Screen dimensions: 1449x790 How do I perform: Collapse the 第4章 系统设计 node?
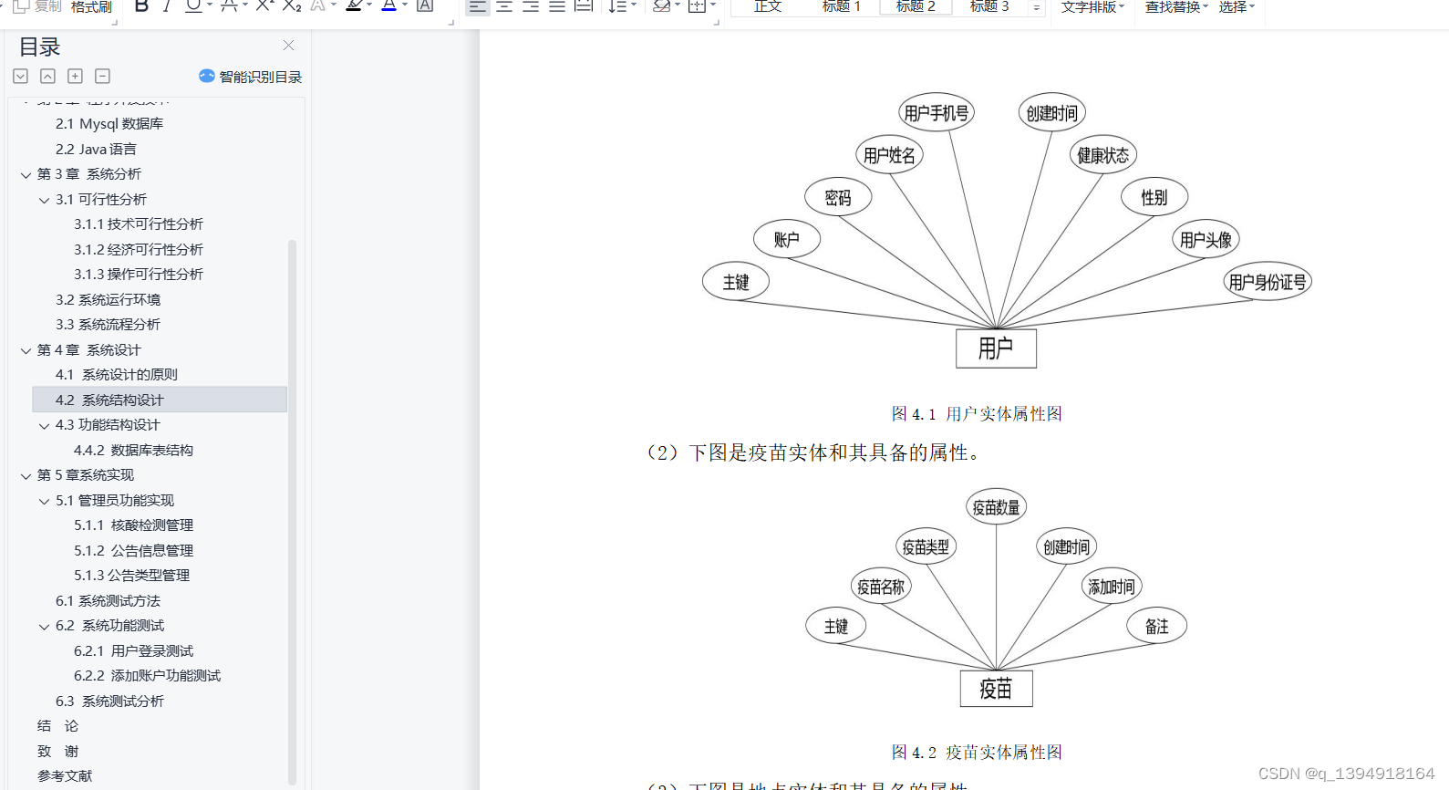coord(26,350)
